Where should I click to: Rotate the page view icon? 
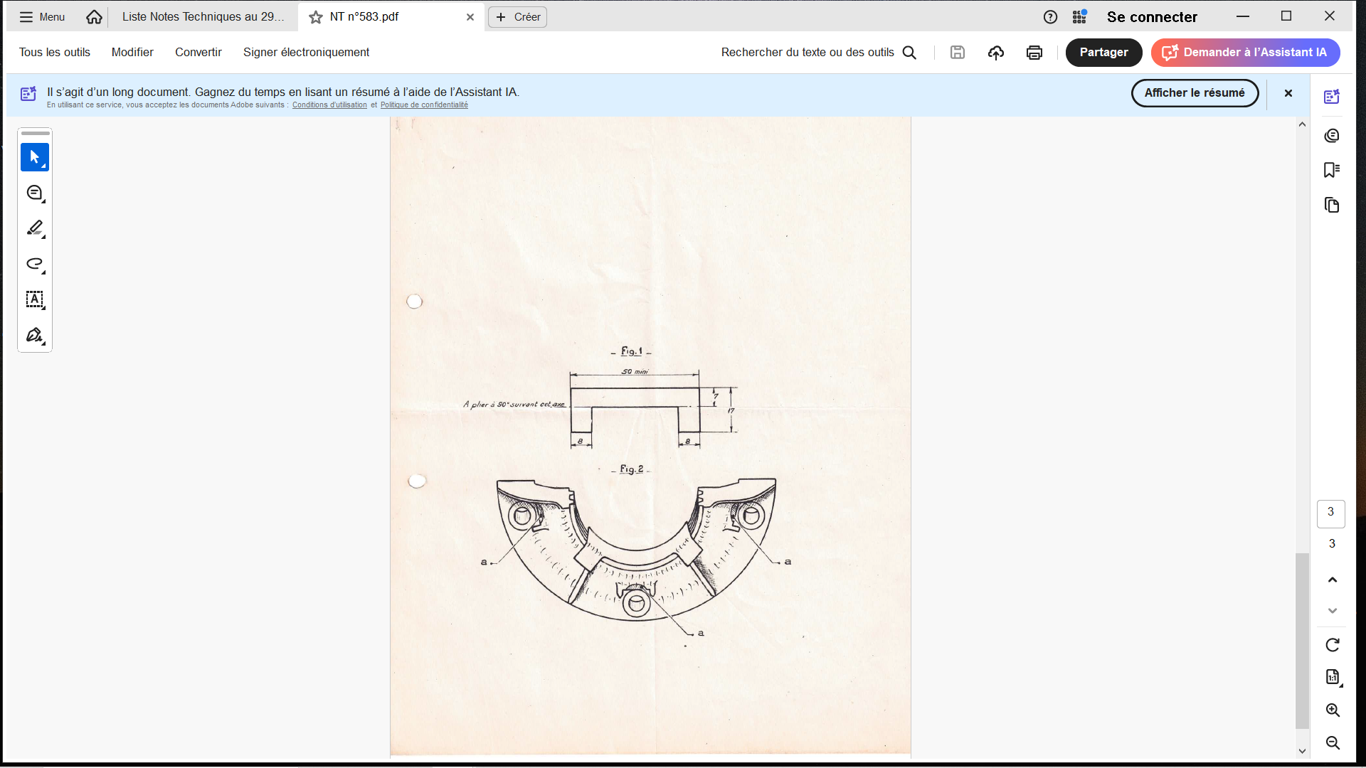point(1332,645)
